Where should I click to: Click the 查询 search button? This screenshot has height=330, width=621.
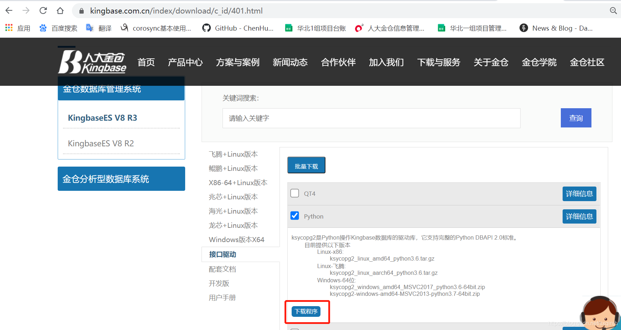pos(576,118)
